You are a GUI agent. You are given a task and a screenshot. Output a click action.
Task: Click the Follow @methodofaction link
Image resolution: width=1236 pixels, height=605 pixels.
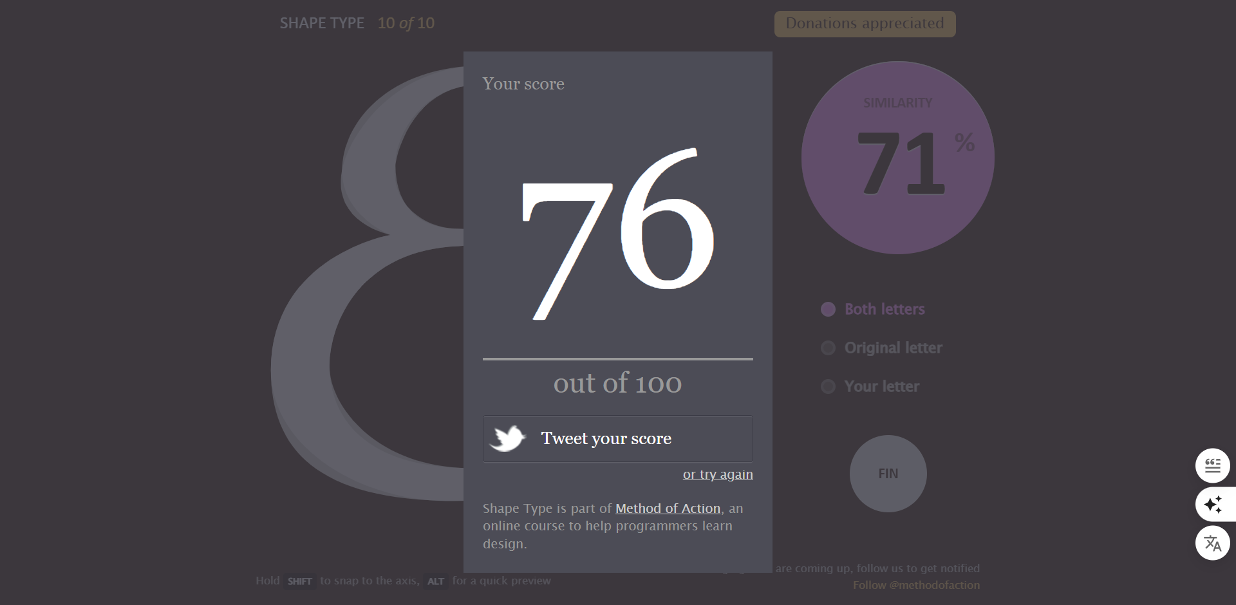(x=916, y=585)
